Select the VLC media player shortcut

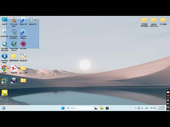pos(14,22)
